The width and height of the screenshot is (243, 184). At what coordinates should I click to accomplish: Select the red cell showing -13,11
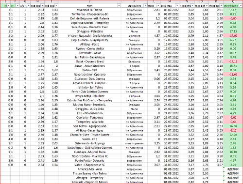(x=233, y=61)
